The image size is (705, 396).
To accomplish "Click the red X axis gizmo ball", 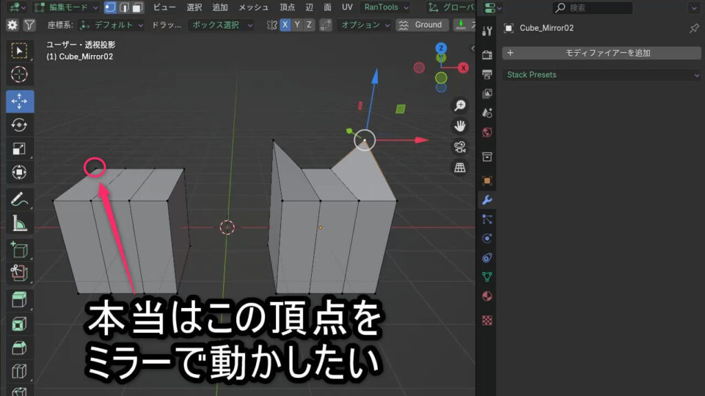I will click(463, 67).
